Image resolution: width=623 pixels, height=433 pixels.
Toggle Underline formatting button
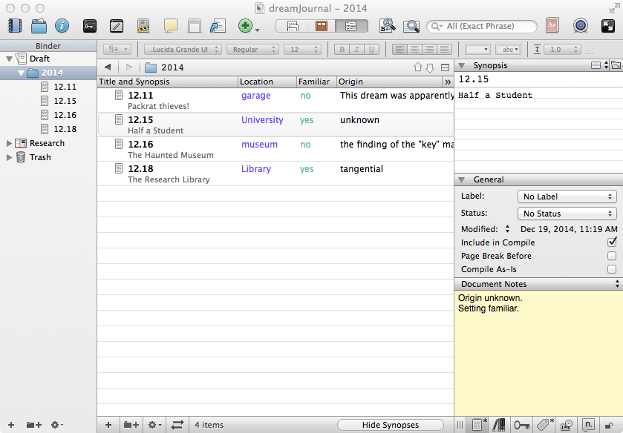coord(371,49)
